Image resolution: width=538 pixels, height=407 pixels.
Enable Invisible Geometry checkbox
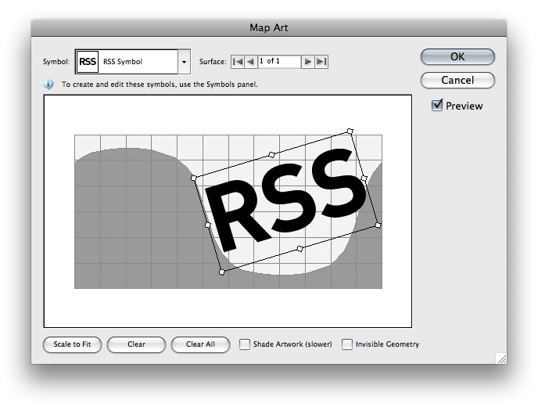347,344
